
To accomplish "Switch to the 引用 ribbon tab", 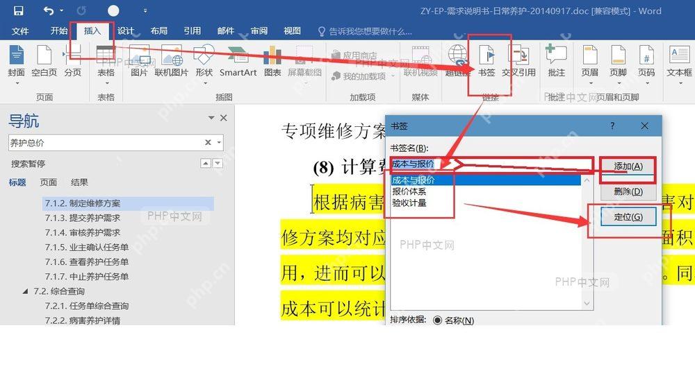I will pyautogui.click(x=193, y=31).
